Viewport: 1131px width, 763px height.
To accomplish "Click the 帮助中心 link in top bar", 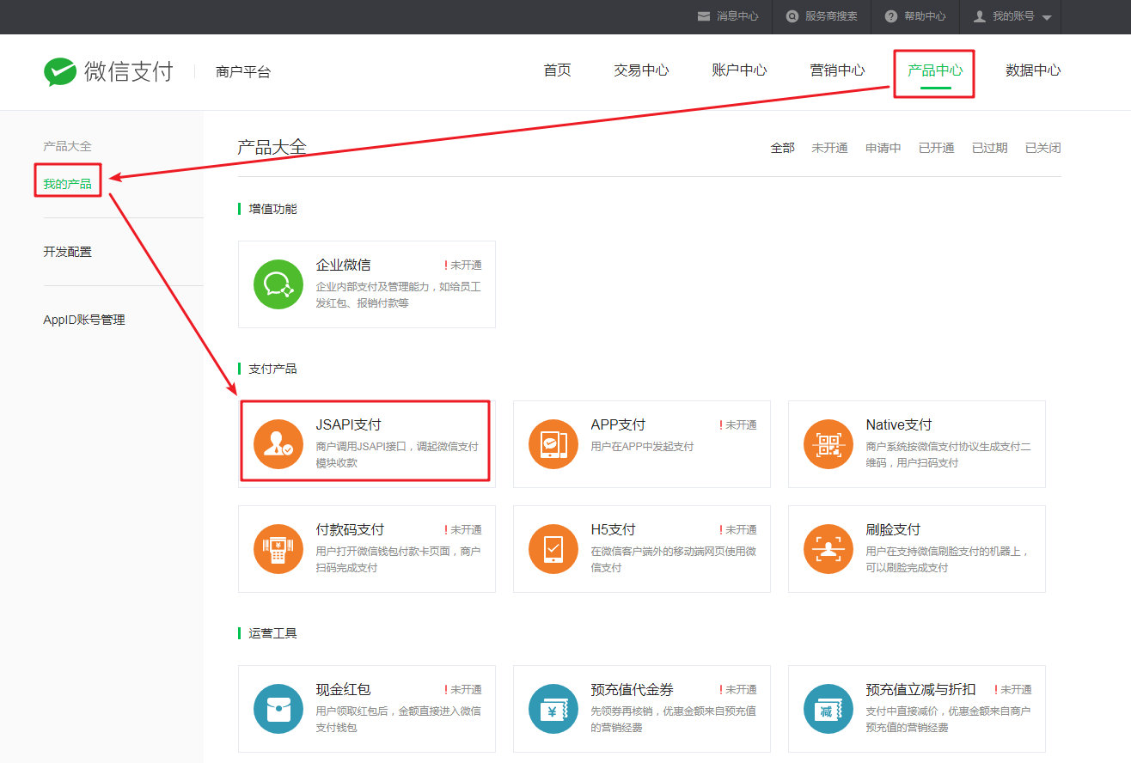I will [x=925, y=16].
